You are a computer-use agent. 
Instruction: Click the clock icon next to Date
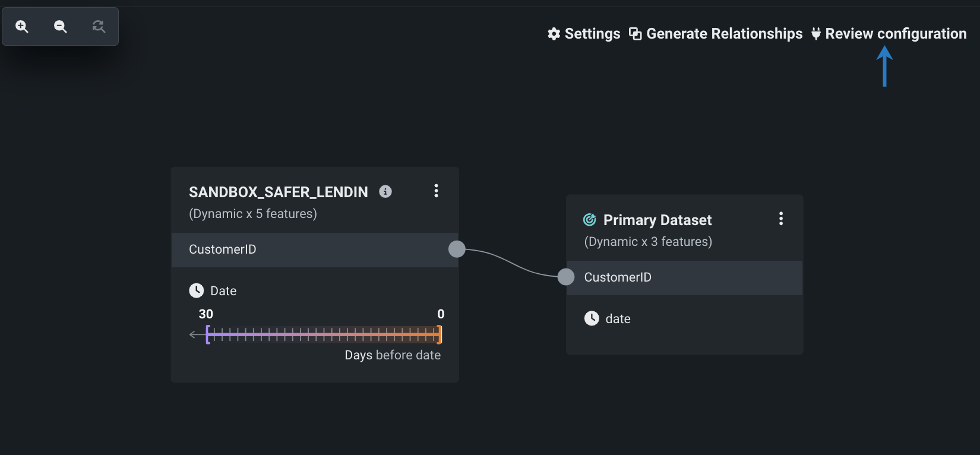[196, 290]
